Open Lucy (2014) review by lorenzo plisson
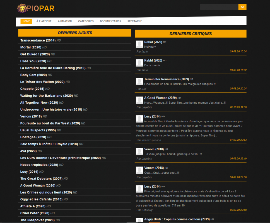 (x=152, y=117)
